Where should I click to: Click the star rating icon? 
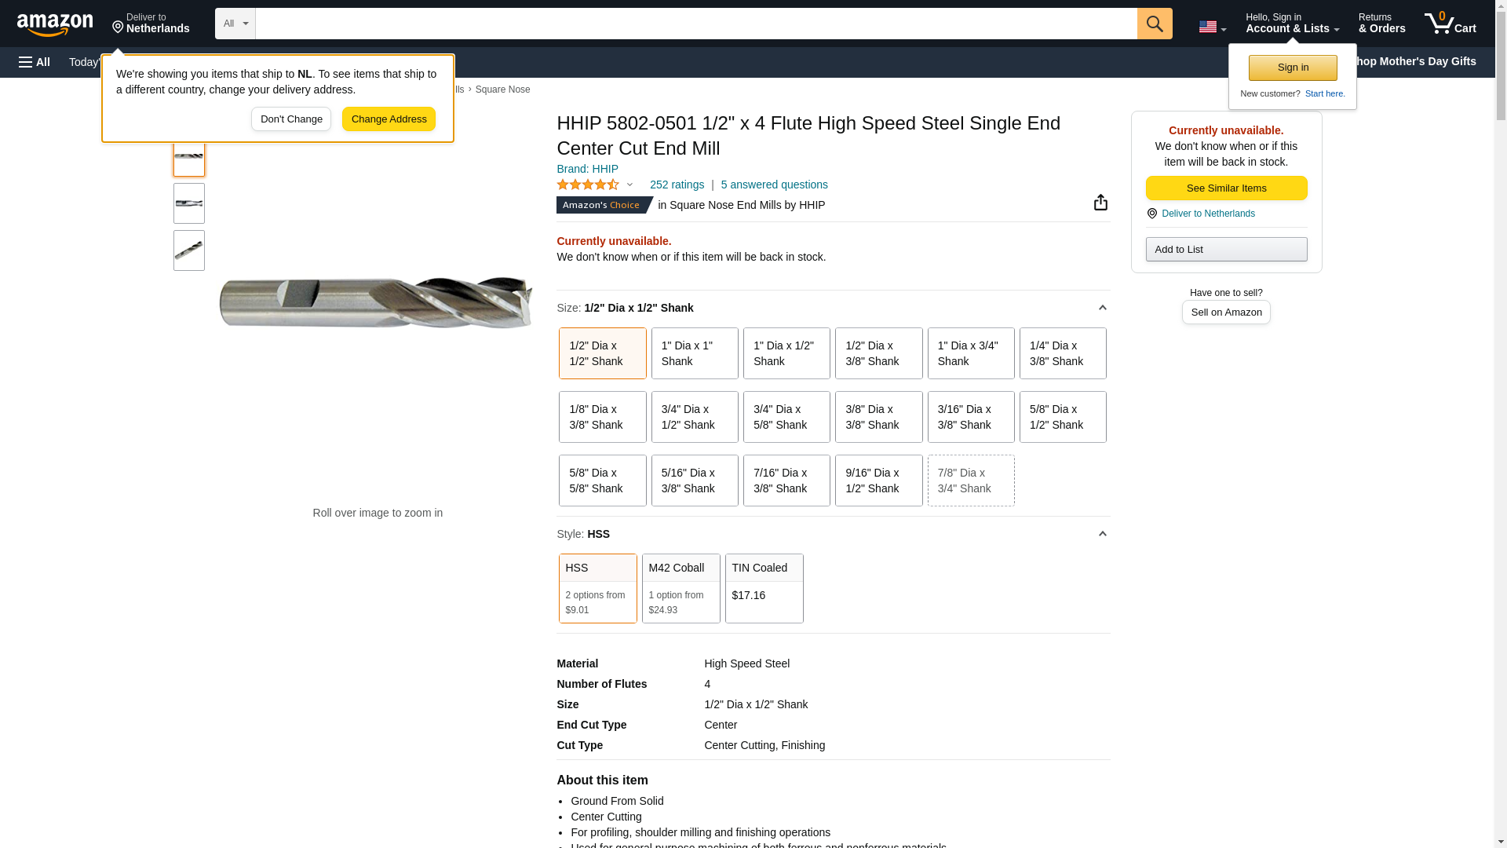click(588, 185)
